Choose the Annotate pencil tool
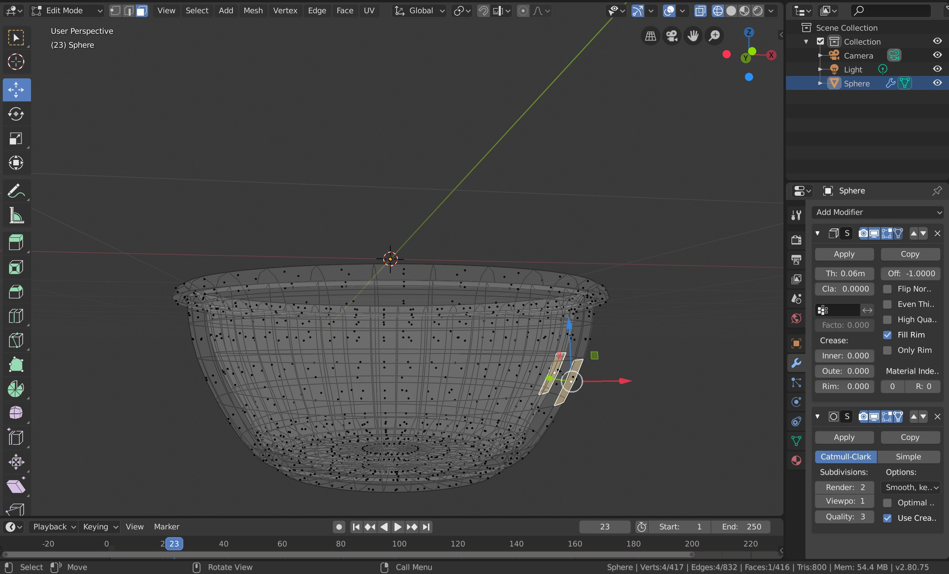Viewport: 949px width, 574px height. coord(16,191)
